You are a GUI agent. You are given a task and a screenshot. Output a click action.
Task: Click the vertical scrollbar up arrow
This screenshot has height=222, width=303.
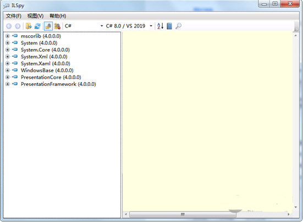pos(296,36)
